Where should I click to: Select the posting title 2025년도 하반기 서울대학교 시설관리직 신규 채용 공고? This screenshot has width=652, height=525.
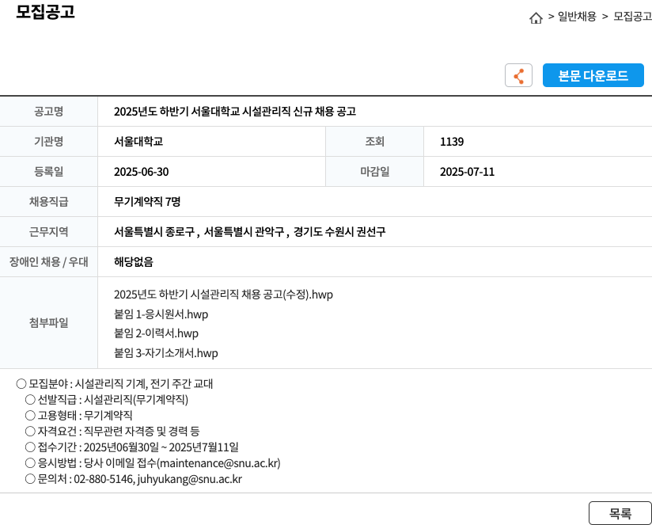tap(235, 112)
